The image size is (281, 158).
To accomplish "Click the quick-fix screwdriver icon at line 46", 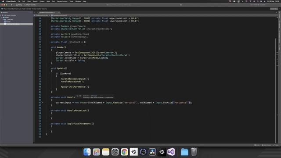I will [43, 102].
